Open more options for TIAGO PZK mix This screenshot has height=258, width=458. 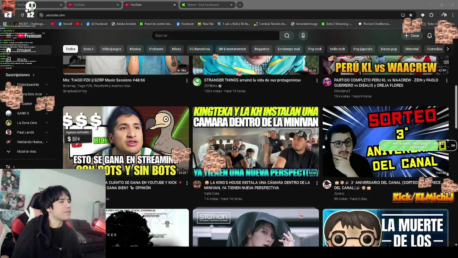[x=187, y=81]
